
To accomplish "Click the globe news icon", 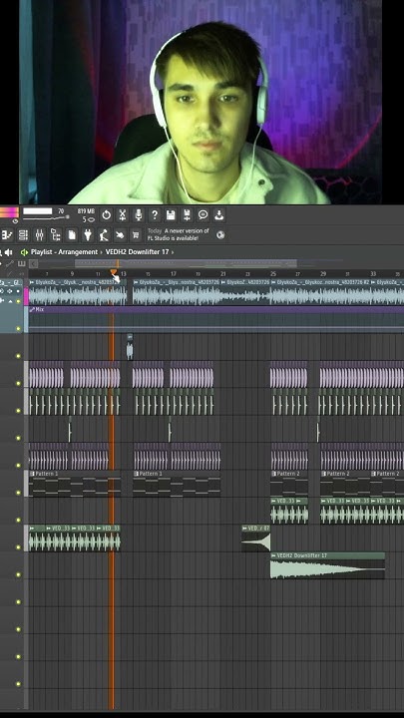I will pyautogui.click(x=220, y=235).
